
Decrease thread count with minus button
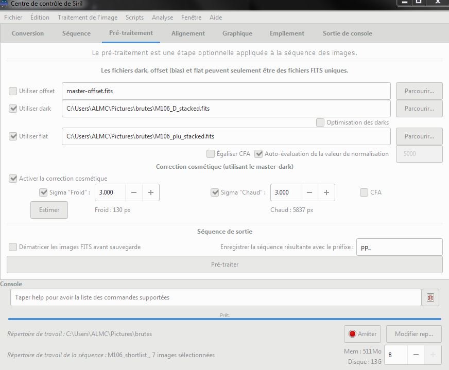[x=416, y=355]
